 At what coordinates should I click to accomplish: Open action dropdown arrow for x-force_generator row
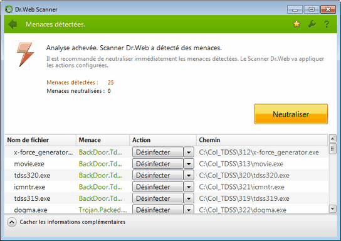[189, 152]
